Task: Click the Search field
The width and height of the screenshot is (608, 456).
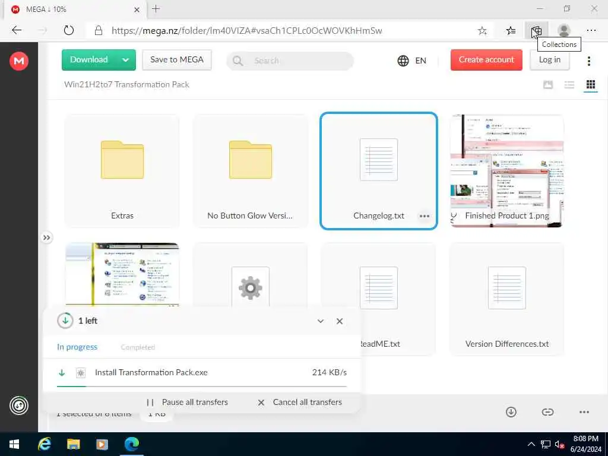Action: pos(290,61)
